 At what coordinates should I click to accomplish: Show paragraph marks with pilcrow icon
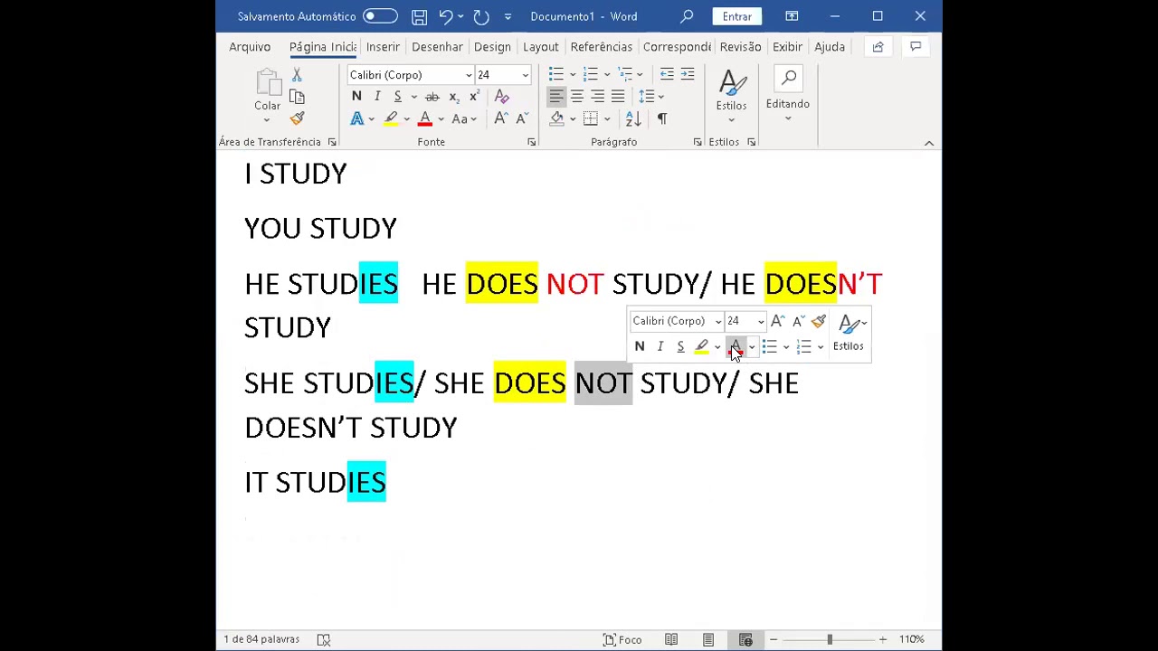pyautogui.click(x=662, y=118)
